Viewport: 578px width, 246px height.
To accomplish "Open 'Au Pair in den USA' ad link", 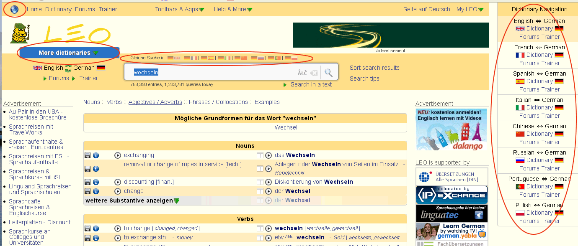I will coord(38,114).
